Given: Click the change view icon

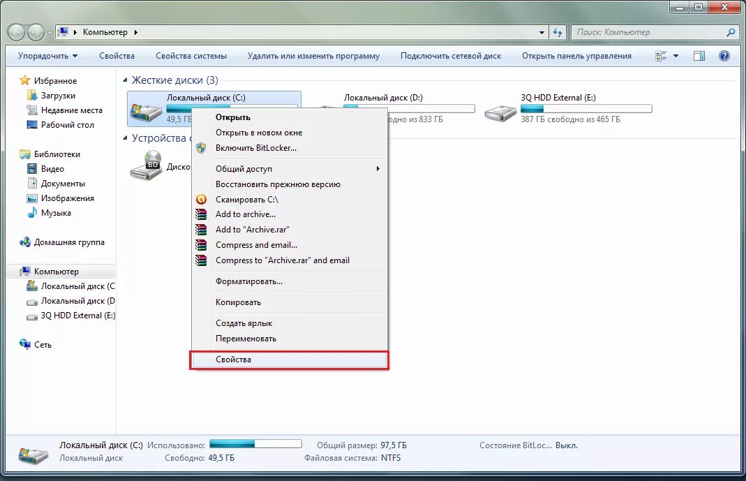Looking at the screenshot, I should point(661,56).
